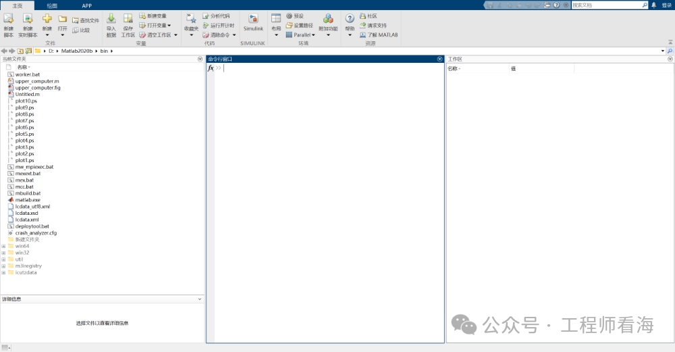The image size is (675, 352).
Task: Open the 收藏夹 (Favorites) menu button
Action: pos(191,25)
